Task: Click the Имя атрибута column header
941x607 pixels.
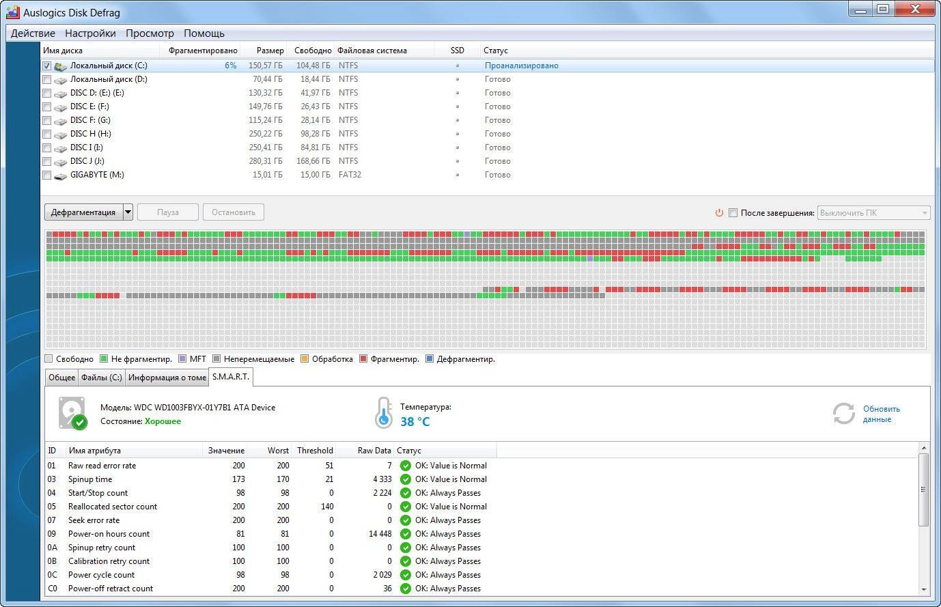Action: coord(134,451)
